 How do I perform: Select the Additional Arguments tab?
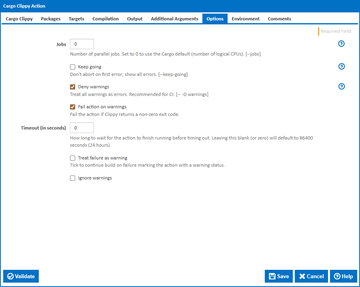click(174, 18)
